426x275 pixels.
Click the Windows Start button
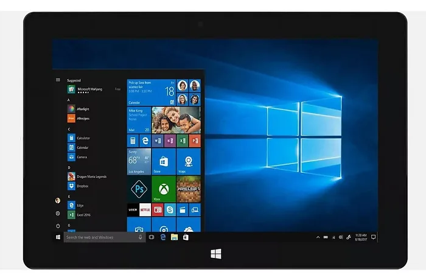(x=58, y=237)
